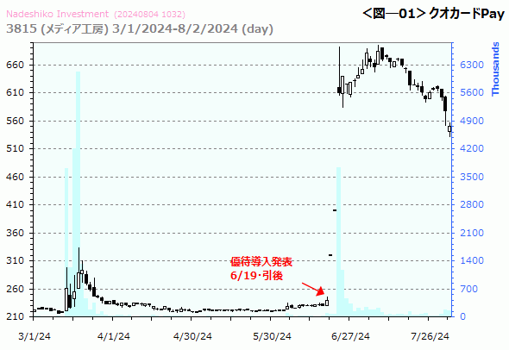
Task: Click the Thousands volume axis label
Action: point(495,69)
